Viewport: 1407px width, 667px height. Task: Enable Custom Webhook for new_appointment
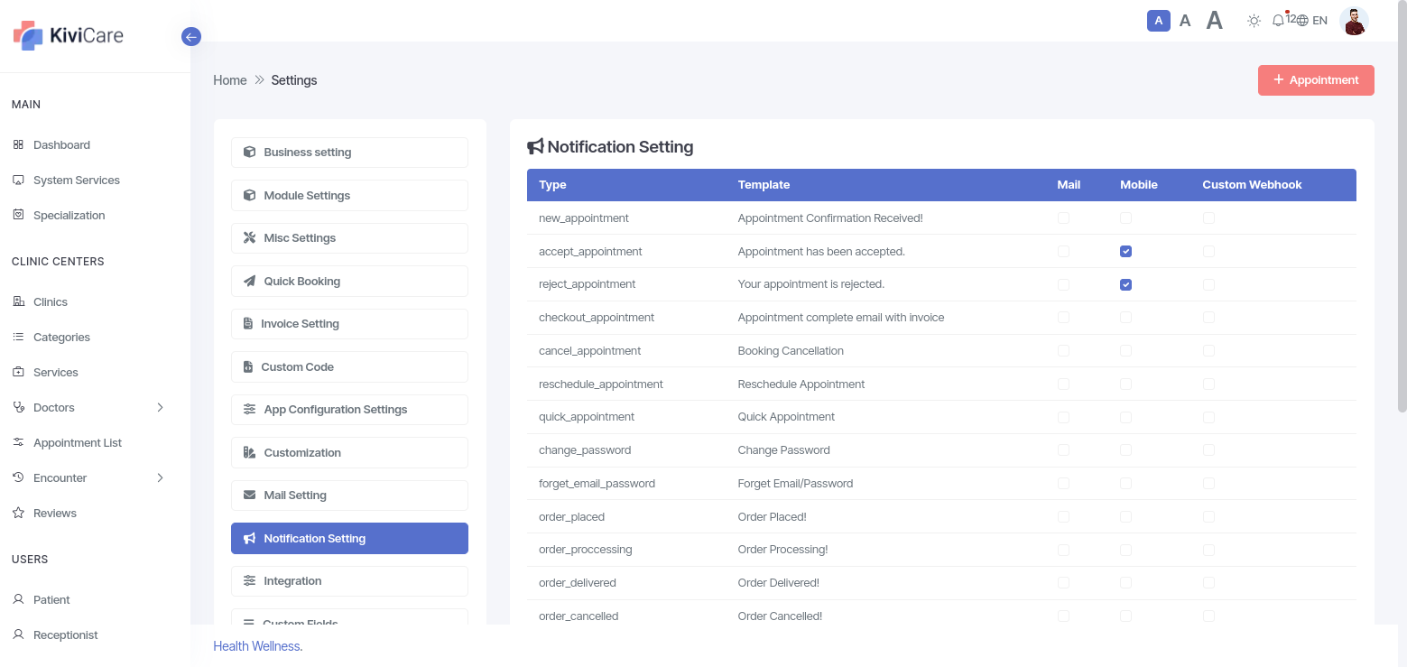pos(1208,218)
